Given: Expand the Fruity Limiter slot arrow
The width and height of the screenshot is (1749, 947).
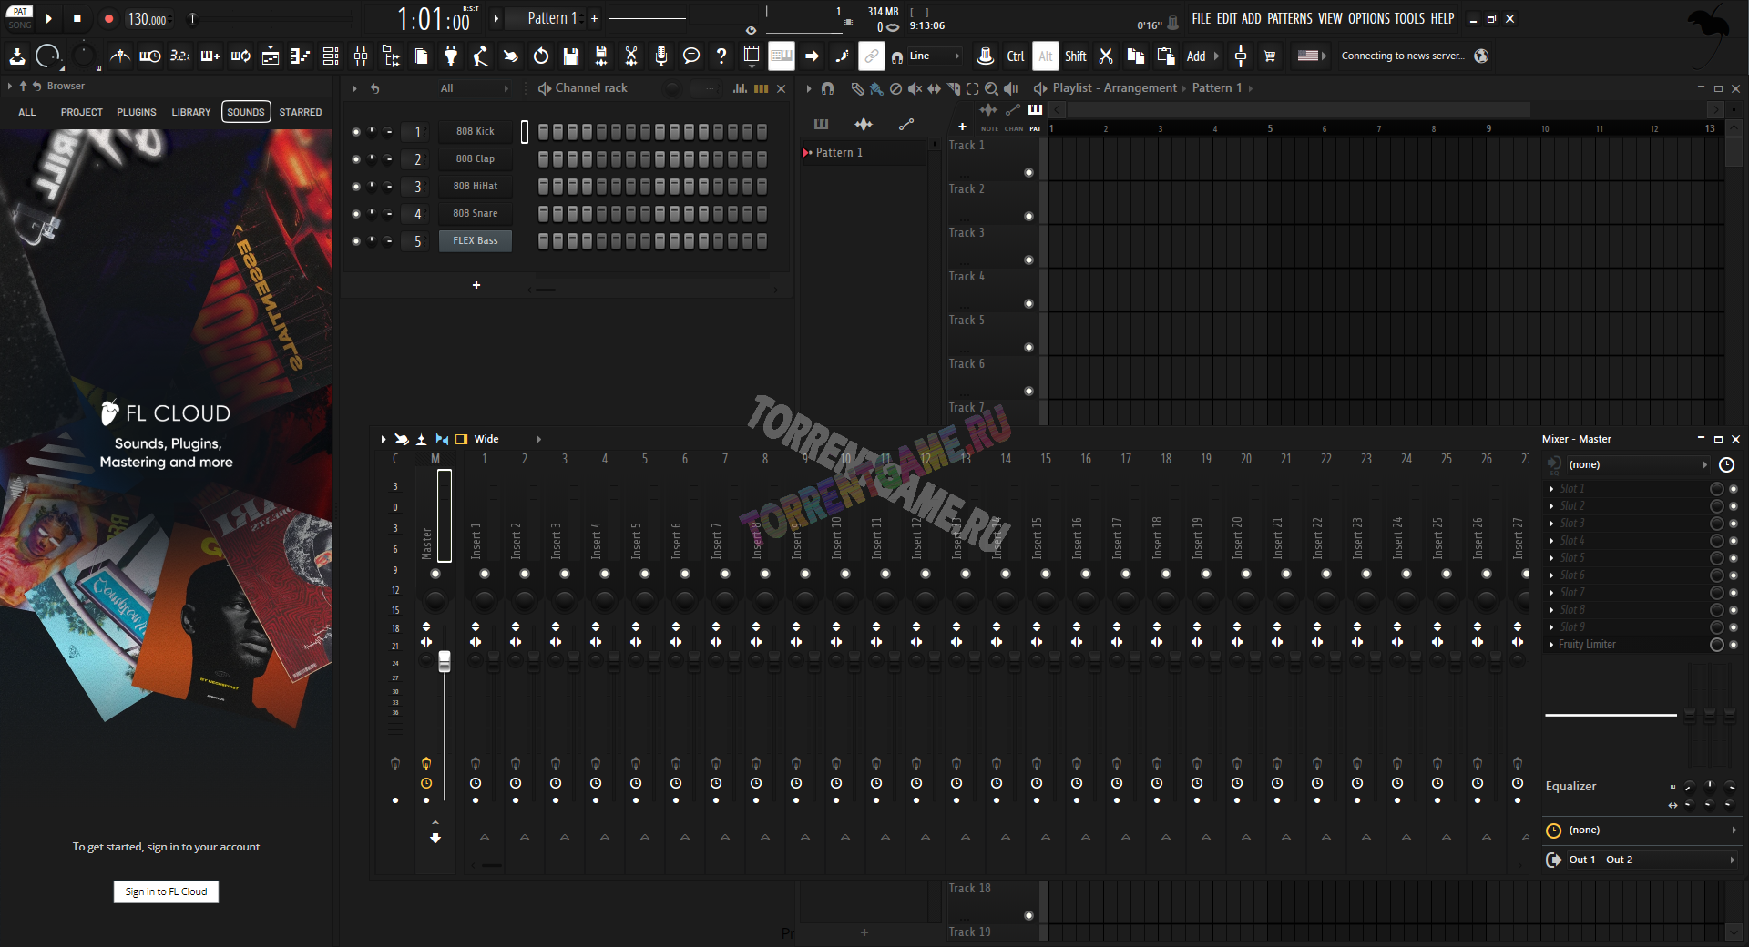Looking at the screenshot, I should (1551, 645).
